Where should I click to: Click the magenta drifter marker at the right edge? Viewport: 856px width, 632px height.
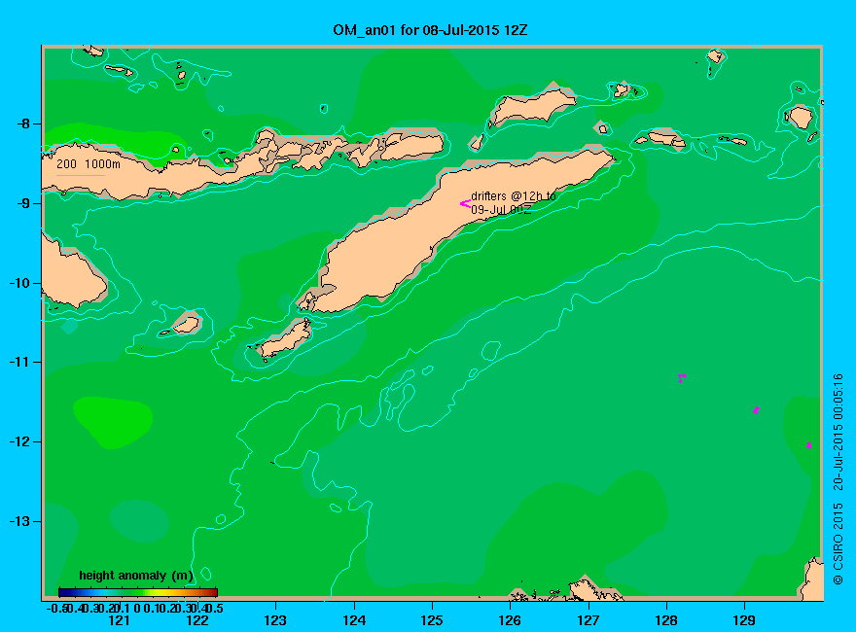(x=809, y=445)
